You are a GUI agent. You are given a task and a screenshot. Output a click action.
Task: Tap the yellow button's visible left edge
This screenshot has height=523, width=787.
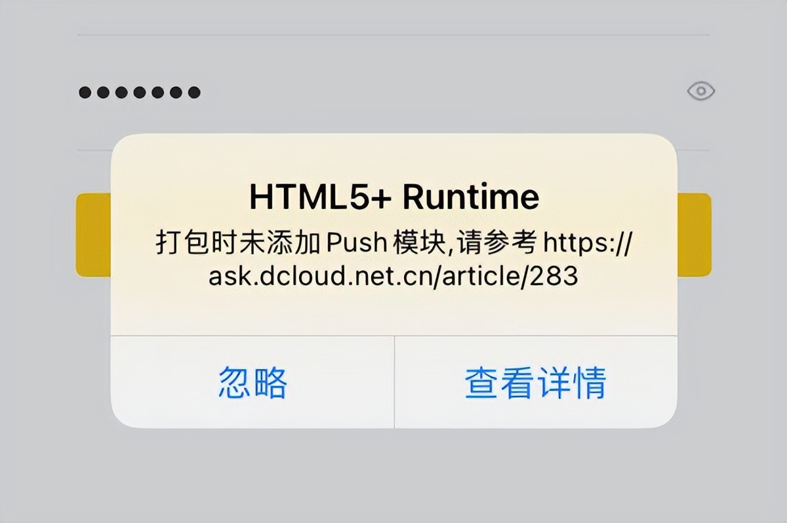pos(93,235)
